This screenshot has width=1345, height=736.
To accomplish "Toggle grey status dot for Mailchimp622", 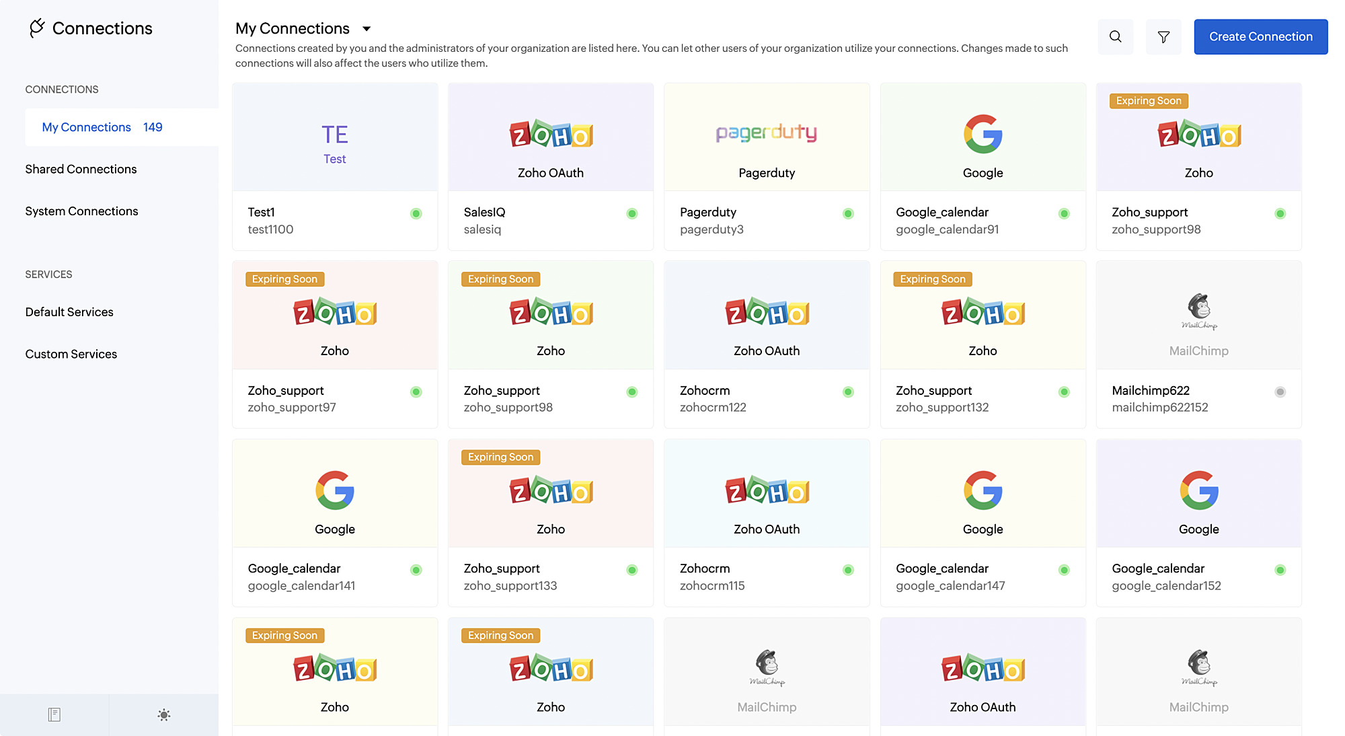I will [x=1280, y=392].
